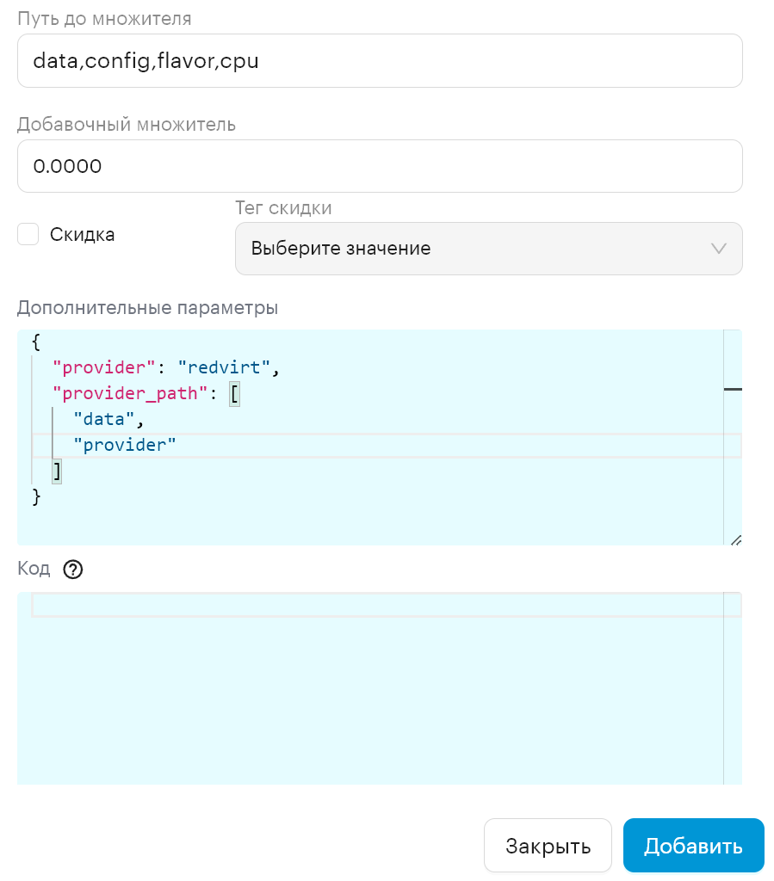The width and height of the screenshot is (774, 881).
Task: Click the "data", line in the JSON array
Action: (108, 419)
